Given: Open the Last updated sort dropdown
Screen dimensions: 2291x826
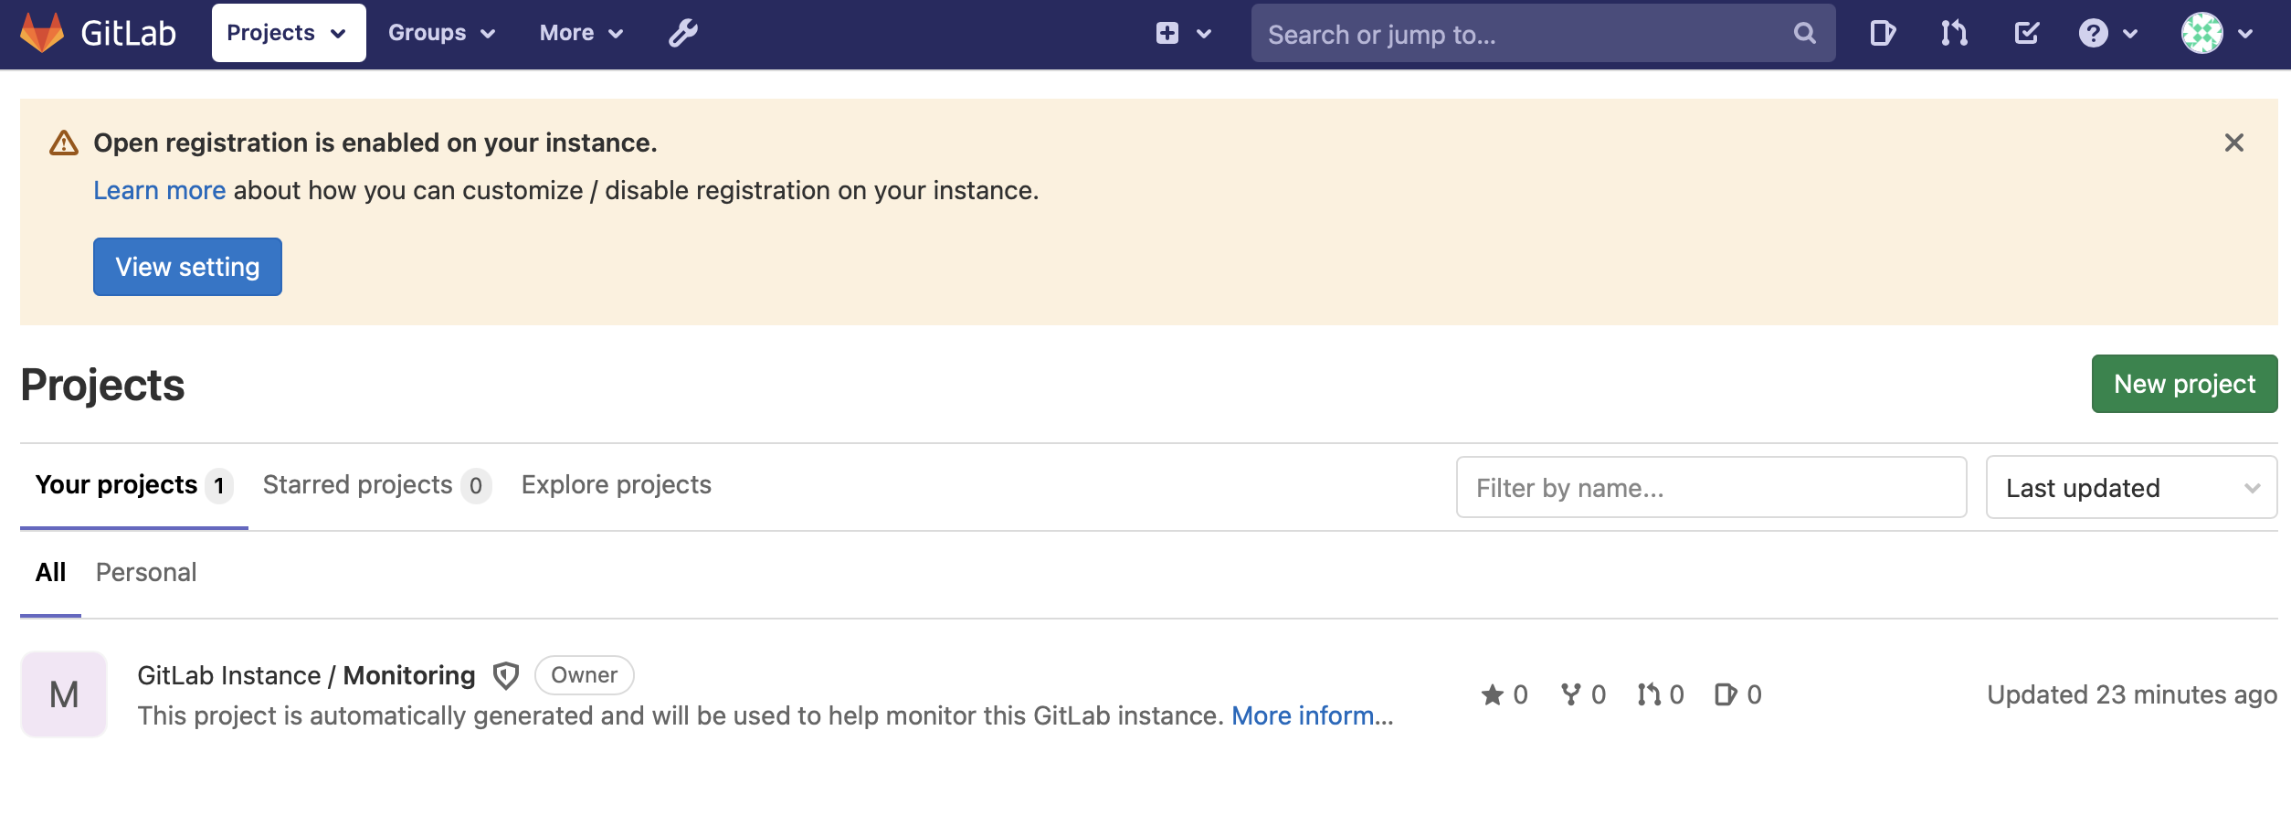Looking at the screenshot, I should 2130,487.
